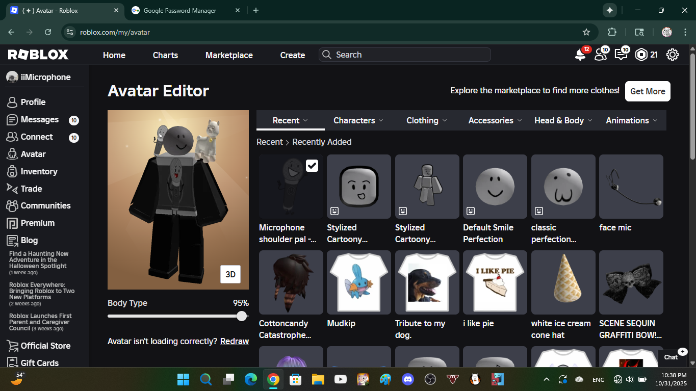Open the Roblox notifications bell
696x391 pixels.
coord(580,55)
